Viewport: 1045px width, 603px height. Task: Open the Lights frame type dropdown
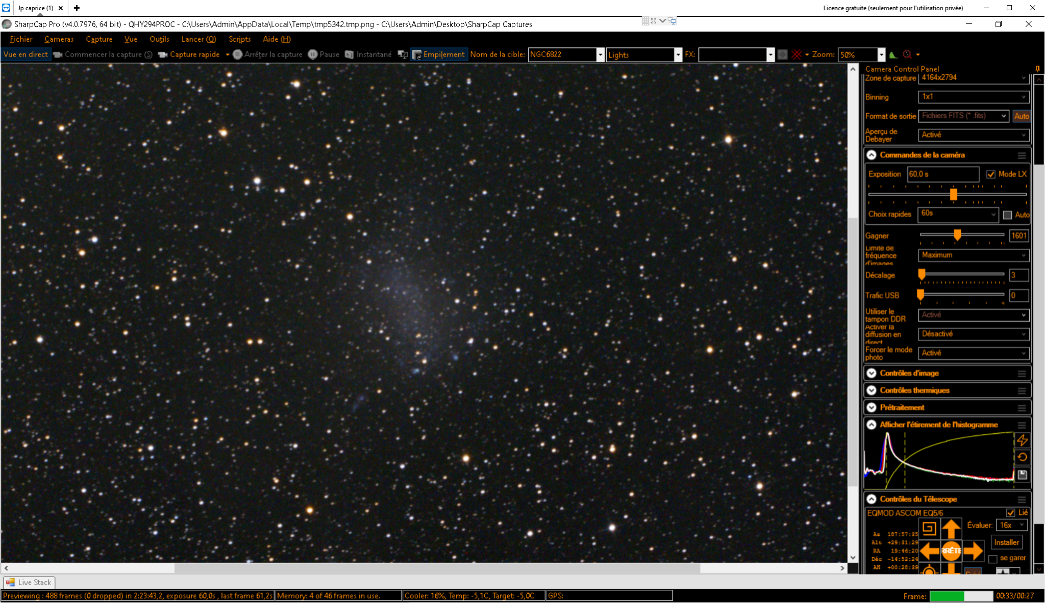point(678,55)
